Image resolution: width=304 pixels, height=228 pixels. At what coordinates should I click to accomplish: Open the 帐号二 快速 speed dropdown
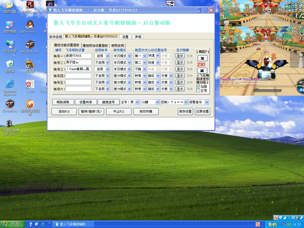[x=158, y=62]
